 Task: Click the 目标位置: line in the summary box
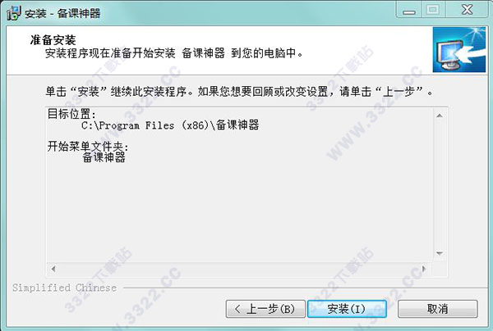[71, 114]
